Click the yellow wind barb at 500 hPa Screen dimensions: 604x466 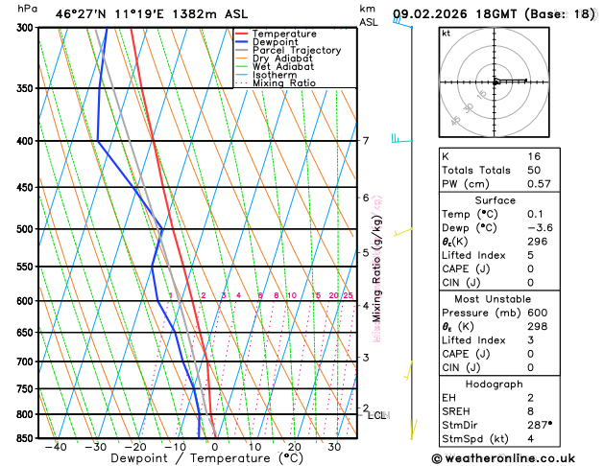(403, 231)
